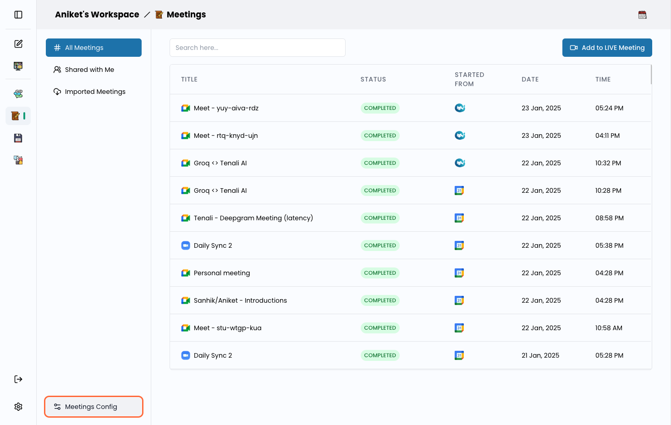Open Imported Meetings list
The image size is (671, 425).
93,92
